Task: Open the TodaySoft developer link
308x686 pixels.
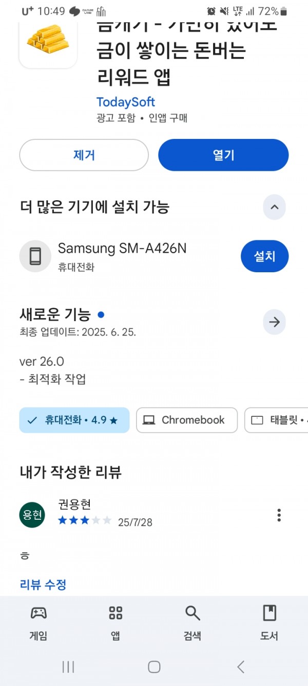Action: pyautogui.click(x=126, y=102)
